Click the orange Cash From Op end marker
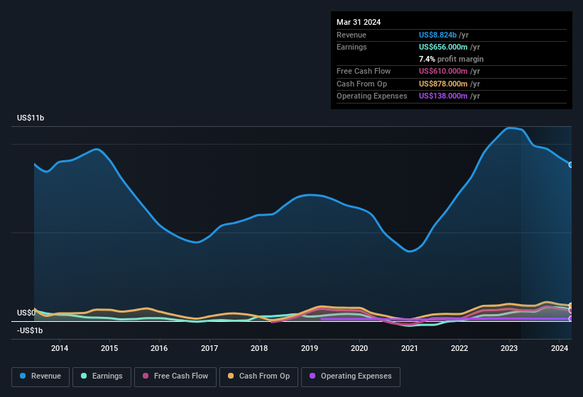The image size is (583, 397). (571, 306)
